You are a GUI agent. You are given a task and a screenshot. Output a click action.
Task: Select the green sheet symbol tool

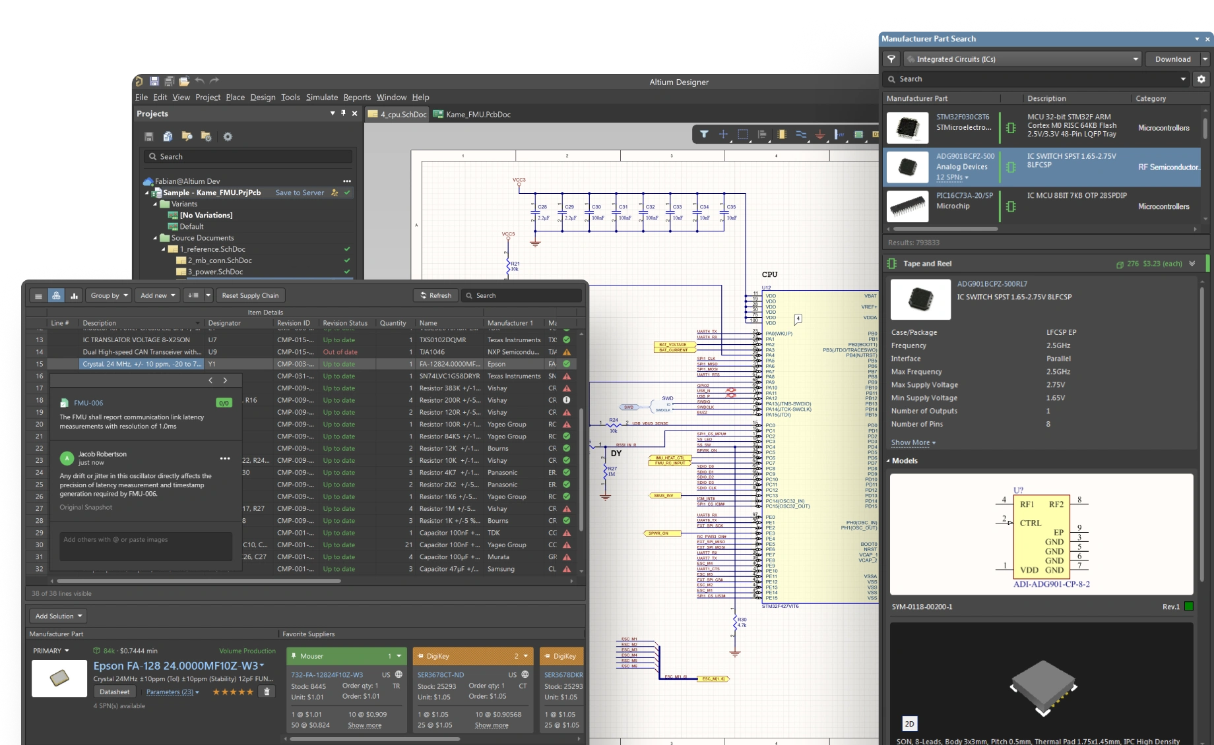(x=858, y=134)
